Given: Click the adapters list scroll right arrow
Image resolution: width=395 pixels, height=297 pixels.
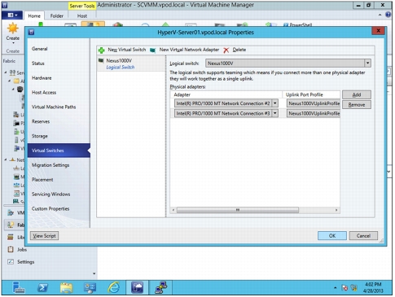Looking at the screenshot, I should [x=336, y=210].
